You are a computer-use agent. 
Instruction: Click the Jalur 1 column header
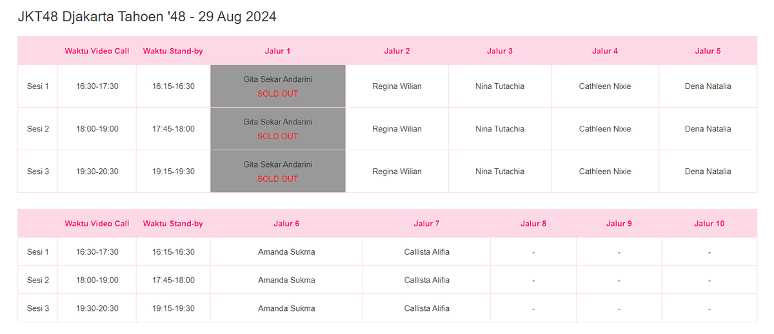[278, 51]
